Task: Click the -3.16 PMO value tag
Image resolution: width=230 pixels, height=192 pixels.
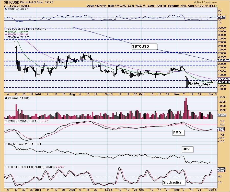Action: [221, 129]
